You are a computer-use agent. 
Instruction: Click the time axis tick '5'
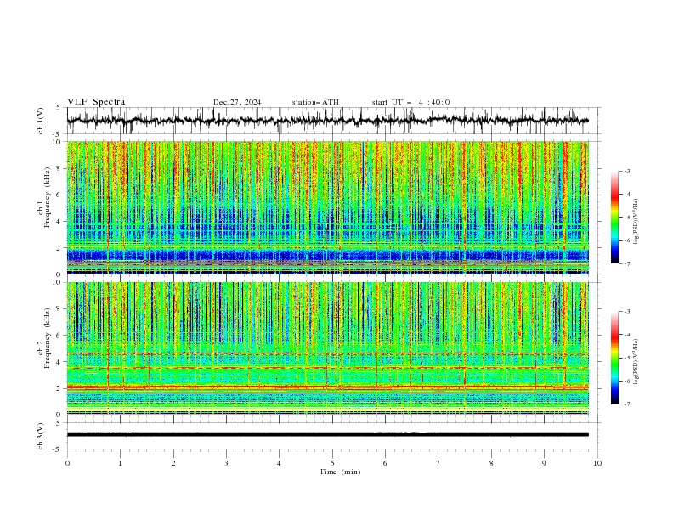[332, 463]
